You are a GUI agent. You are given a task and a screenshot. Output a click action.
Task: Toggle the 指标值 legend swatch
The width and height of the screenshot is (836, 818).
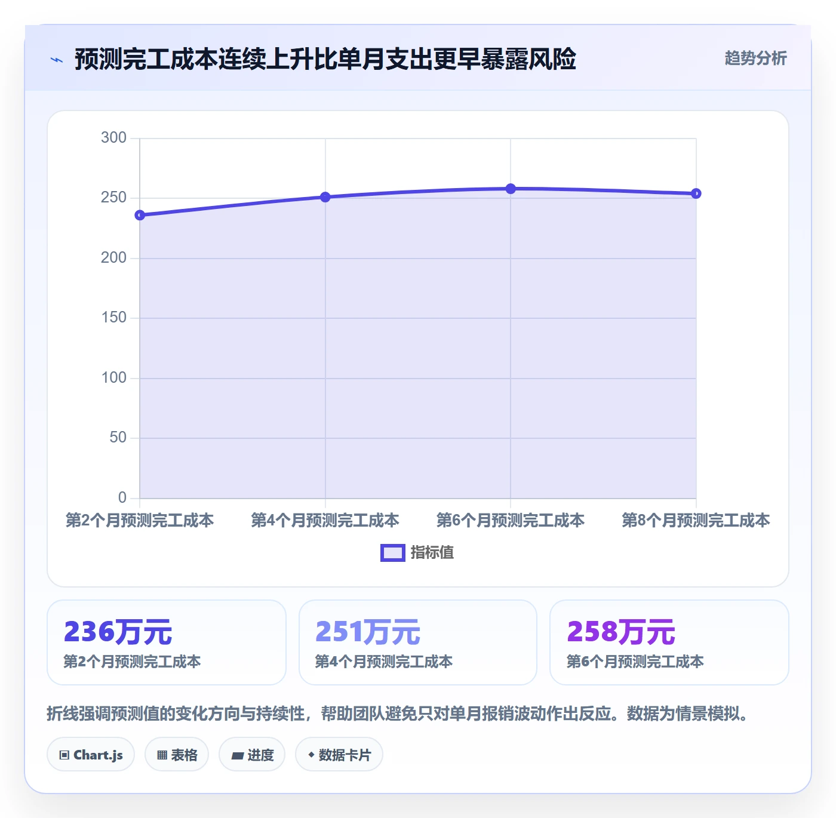pyautogui.click(x=393, y=553)
